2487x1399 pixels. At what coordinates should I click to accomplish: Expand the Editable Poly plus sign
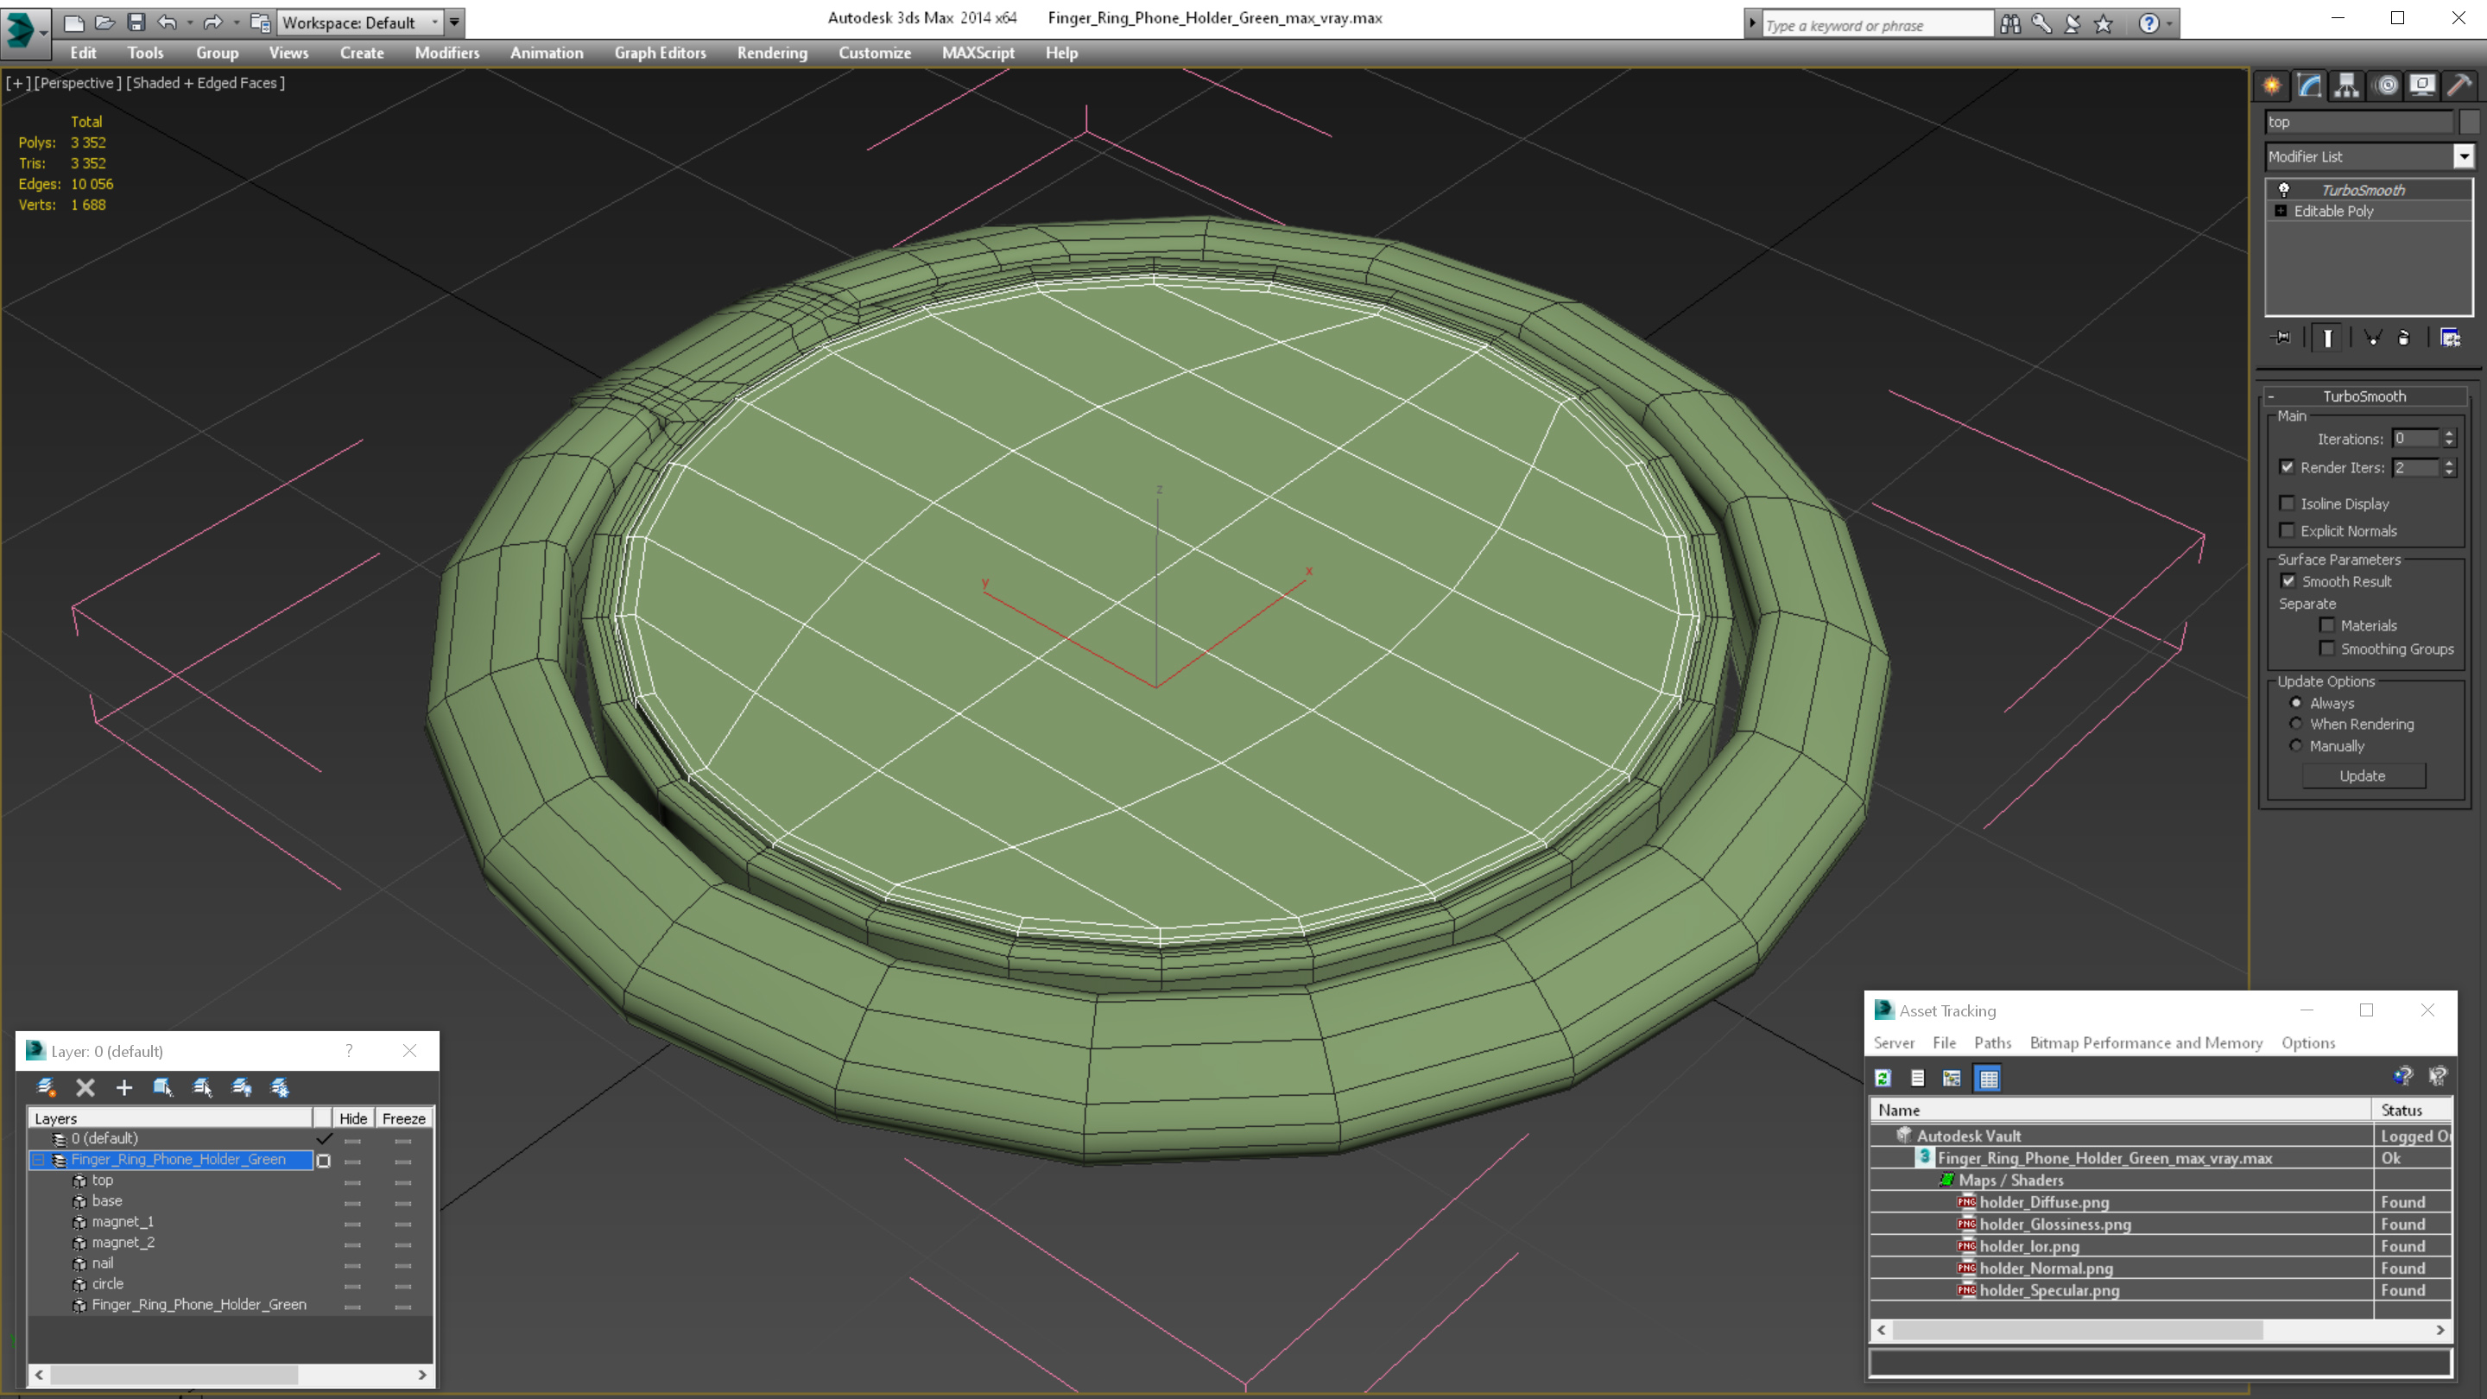2281,211
